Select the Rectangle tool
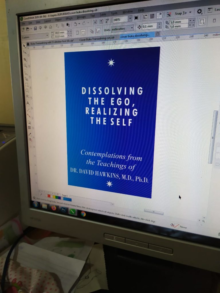The height and width of the screenshot is (293, 220). [x=27, y=85]
